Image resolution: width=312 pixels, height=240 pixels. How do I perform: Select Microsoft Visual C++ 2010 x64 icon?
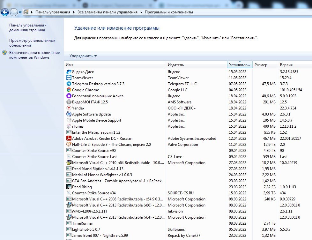[x=69, y=162]
